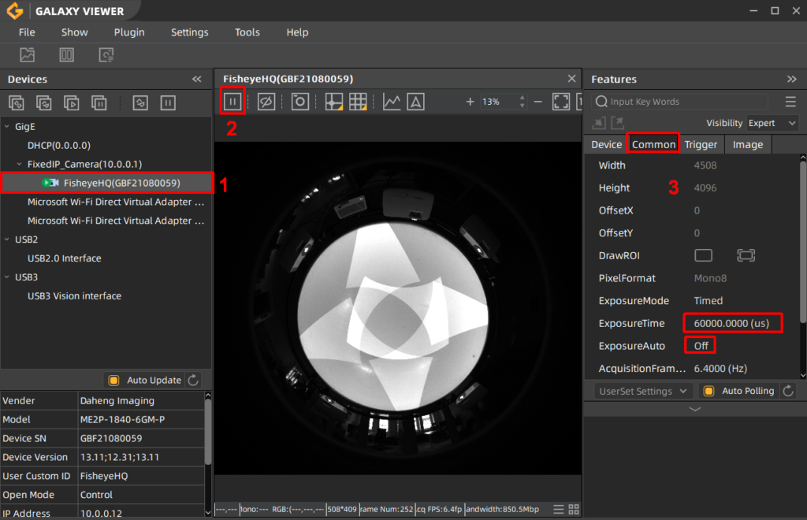
Task: Refresh the GigE device list icon
Action: pyautogui.click(x=44, y=103)
